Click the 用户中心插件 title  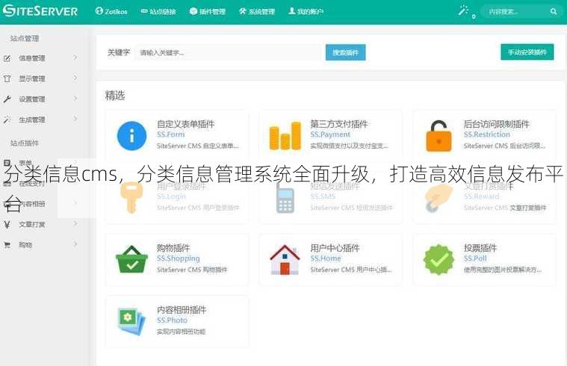point(335,248)
